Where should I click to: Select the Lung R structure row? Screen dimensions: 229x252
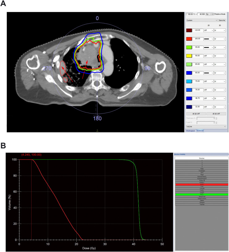click(x=202, y=193)
